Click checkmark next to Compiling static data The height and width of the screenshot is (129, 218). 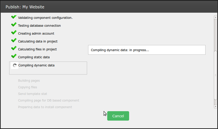pos(14,56)
